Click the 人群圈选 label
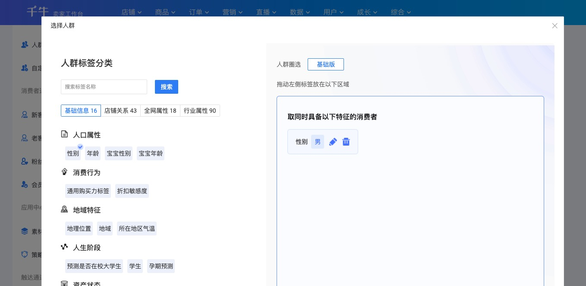 [x=289, y=64]
